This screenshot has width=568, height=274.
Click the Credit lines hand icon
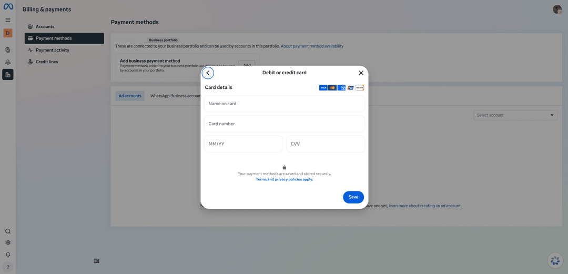(x=31, y=62)
